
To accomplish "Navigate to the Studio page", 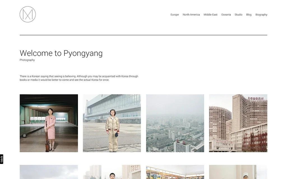I will coord(238,15).
